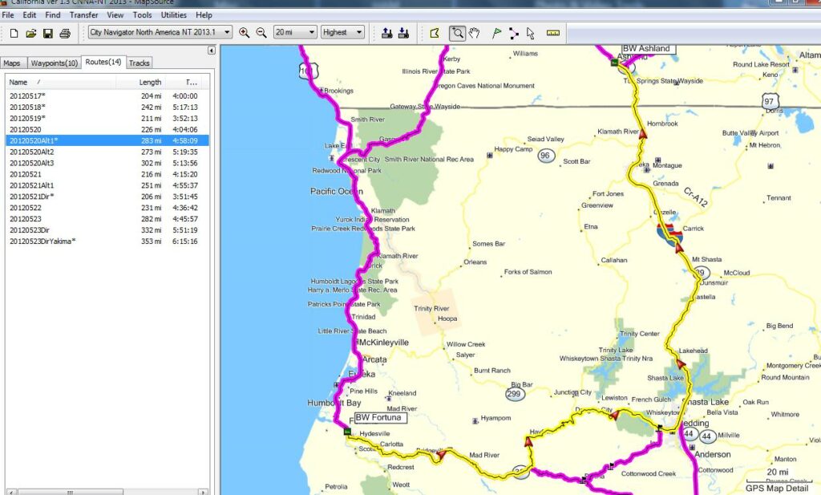Zoom in with the magnifier plus icon
Image resolution: width=821 pixels, height=495 pixels.
(x=244, y=33)
